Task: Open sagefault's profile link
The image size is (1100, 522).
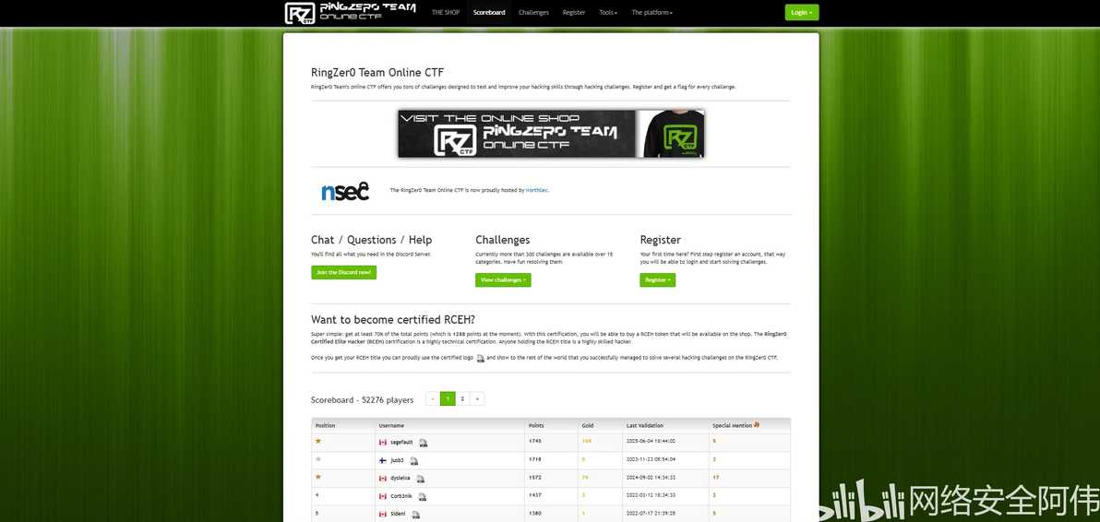Action: click(401, 442)
